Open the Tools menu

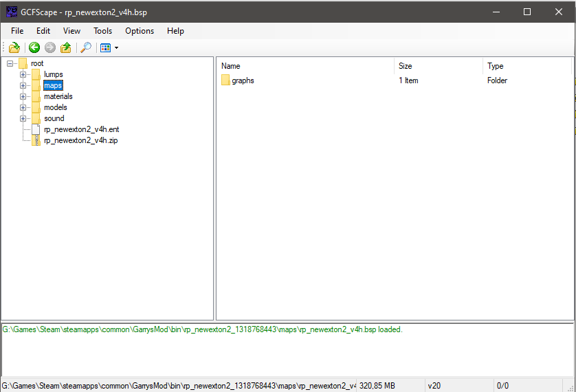[102, 31]
